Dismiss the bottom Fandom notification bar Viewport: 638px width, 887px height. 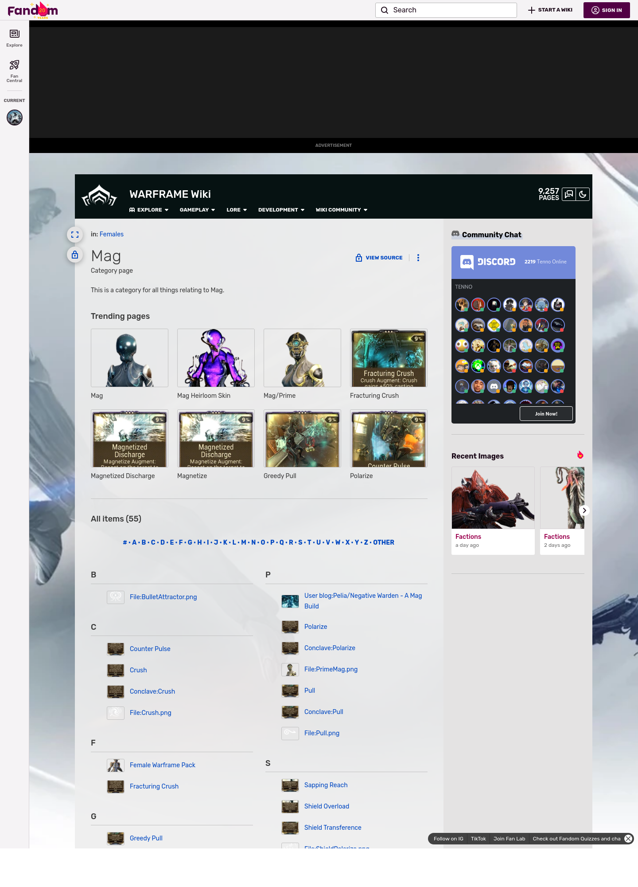point(628,839)
